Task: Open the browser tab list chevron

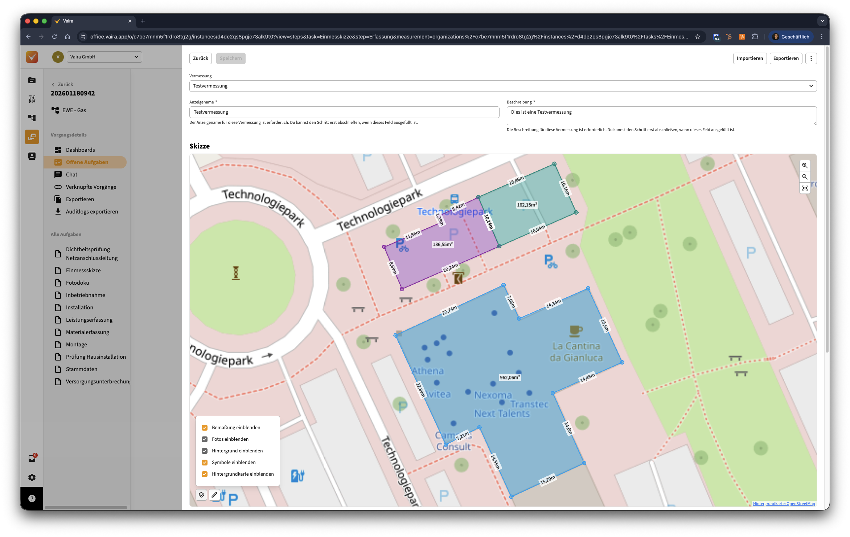Action: tap(822, 21)
